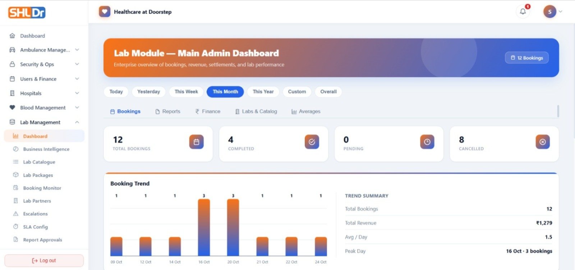
Task: Click the Healthcare at Doorstep heart icon
Action: [105, 11]
